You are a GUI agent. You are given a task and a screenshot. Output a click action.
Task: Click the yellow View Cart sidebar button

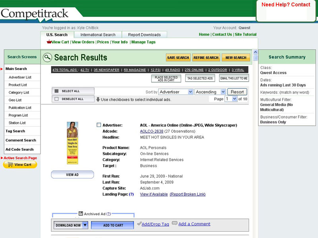tap(20, 165)
